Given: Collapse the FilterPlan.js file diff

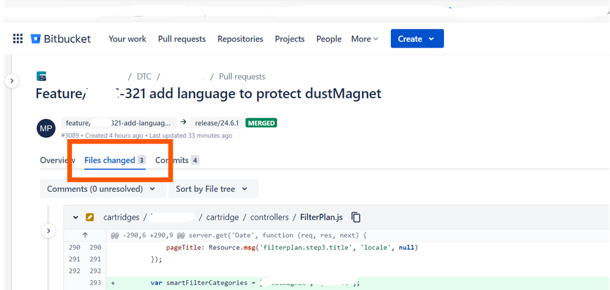Looking at the screenshot, I should pyautogui.click(x=76, y=217).
